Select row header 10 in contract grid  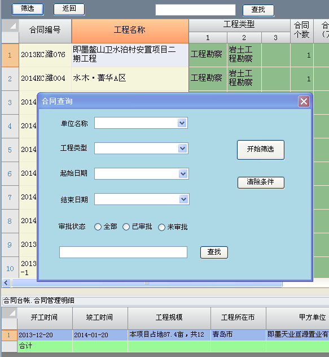coord(10,269)
